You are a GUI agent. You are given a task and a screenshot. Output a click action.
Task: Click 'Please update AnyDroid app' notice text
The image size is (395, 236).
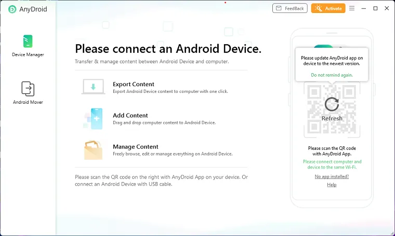[x=332, y=61]
